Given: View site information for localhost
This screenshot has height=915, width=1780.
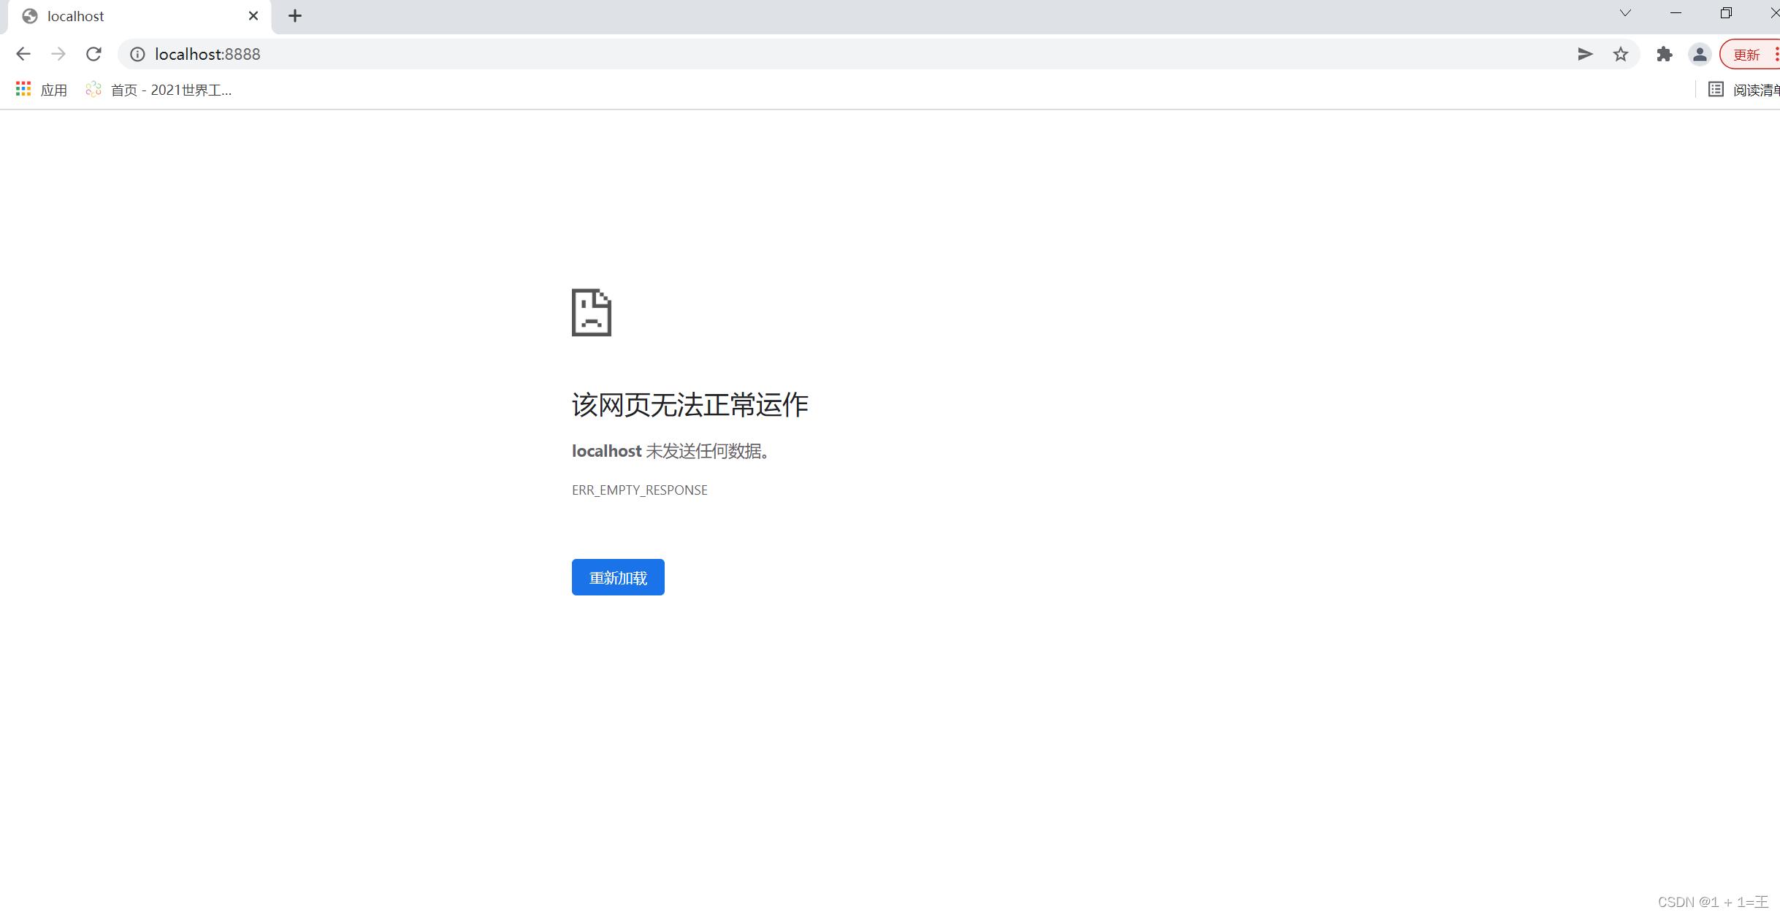Looking at the screenshot, I should click(x=137, y=54).
